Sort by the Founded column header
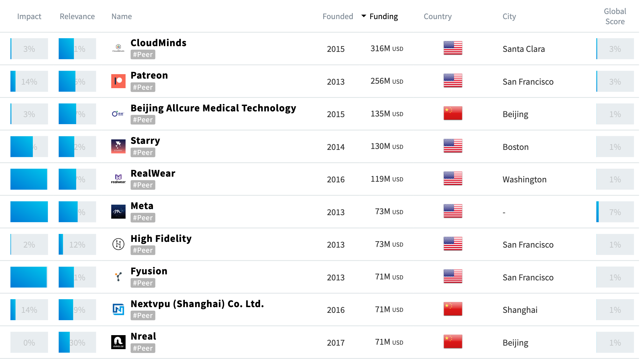Viewport: 640px width, 359px height. [x=338, y=16]
